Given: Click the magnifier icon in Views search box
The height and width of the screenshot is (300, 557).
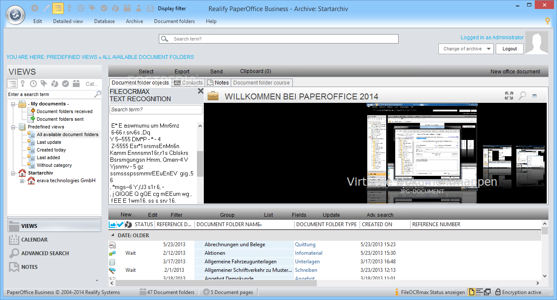Looking at the screenshot, I should click(x=98, y=94).
